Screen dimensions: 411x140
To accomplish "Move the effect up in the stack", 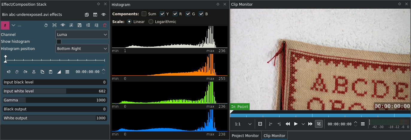I will 88,25.
